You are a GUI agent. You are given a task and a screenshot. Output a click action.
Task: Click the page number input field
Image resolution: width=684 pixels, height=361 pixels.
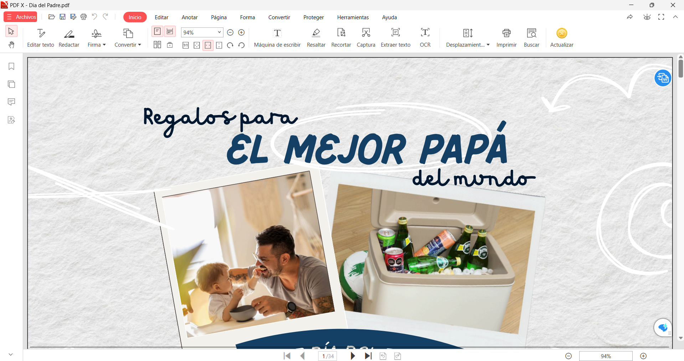[x=328, y=356]
